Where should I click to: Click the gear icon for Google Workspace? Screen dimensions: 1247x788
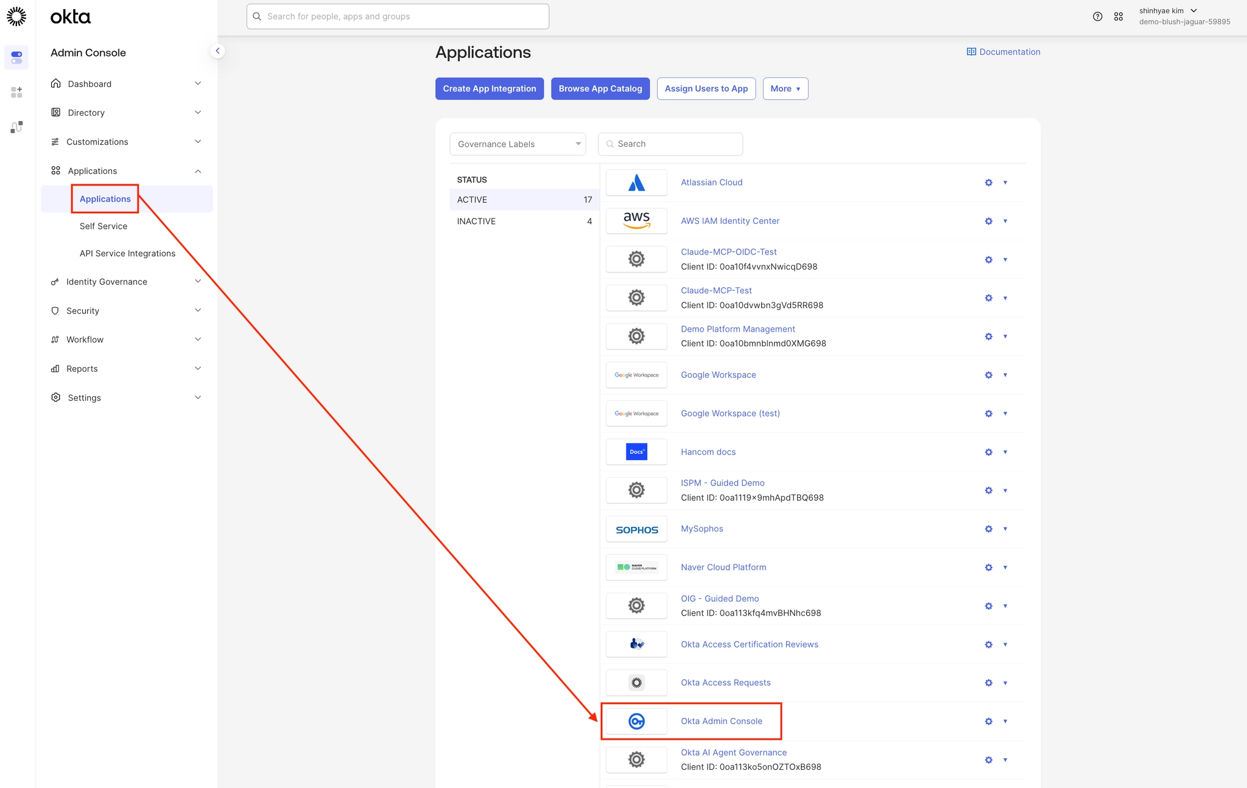[x=988, y=375]
